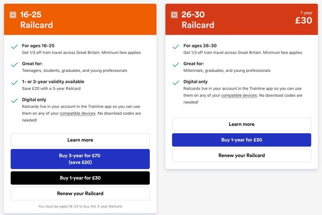This screenshot has height=215, width=322.
Task: Click the 16-25 Railcard header icon
Action: tap(13, 15)
